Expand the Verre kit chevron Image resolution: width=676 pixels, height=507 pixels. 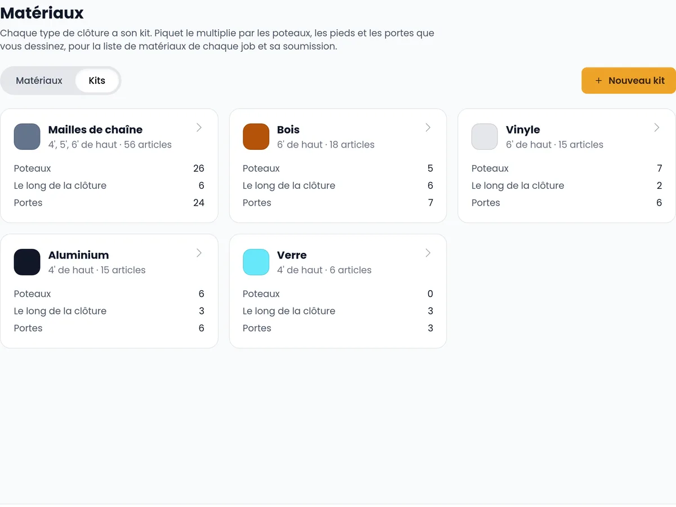[x=428, y=253]
